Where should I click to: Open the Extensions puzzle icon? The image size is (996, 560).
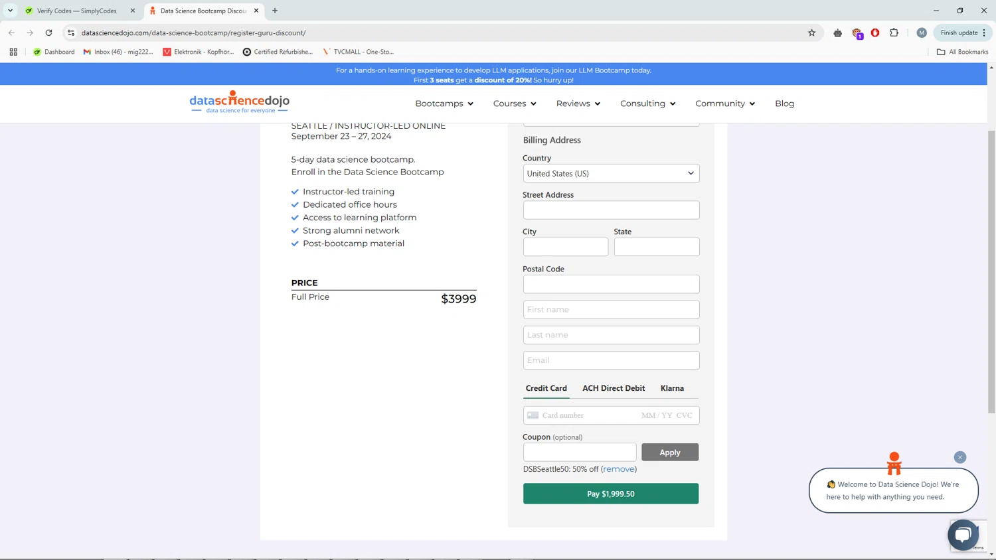click(894, 33)
